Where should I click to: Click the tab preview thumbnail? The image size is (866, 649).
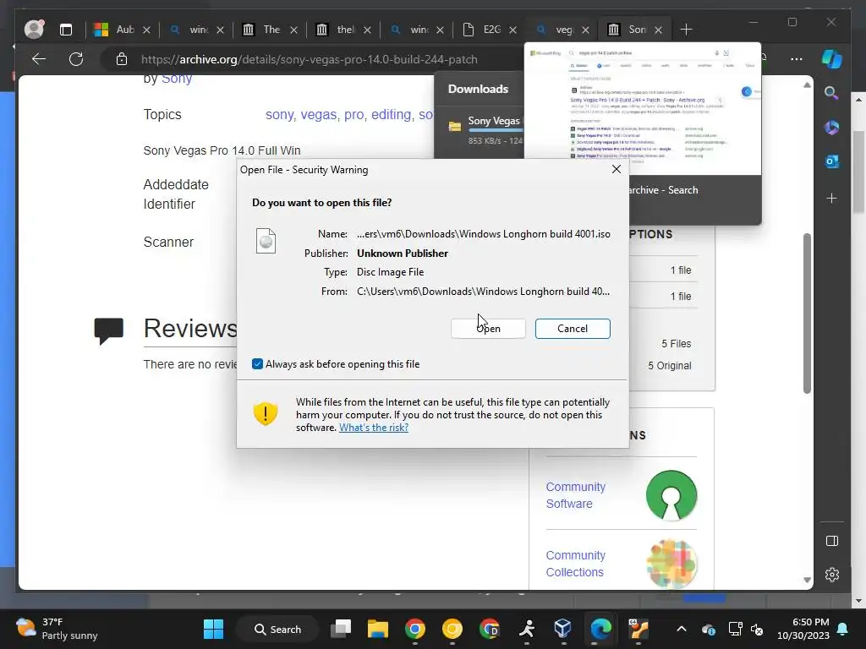coord(643,109)
